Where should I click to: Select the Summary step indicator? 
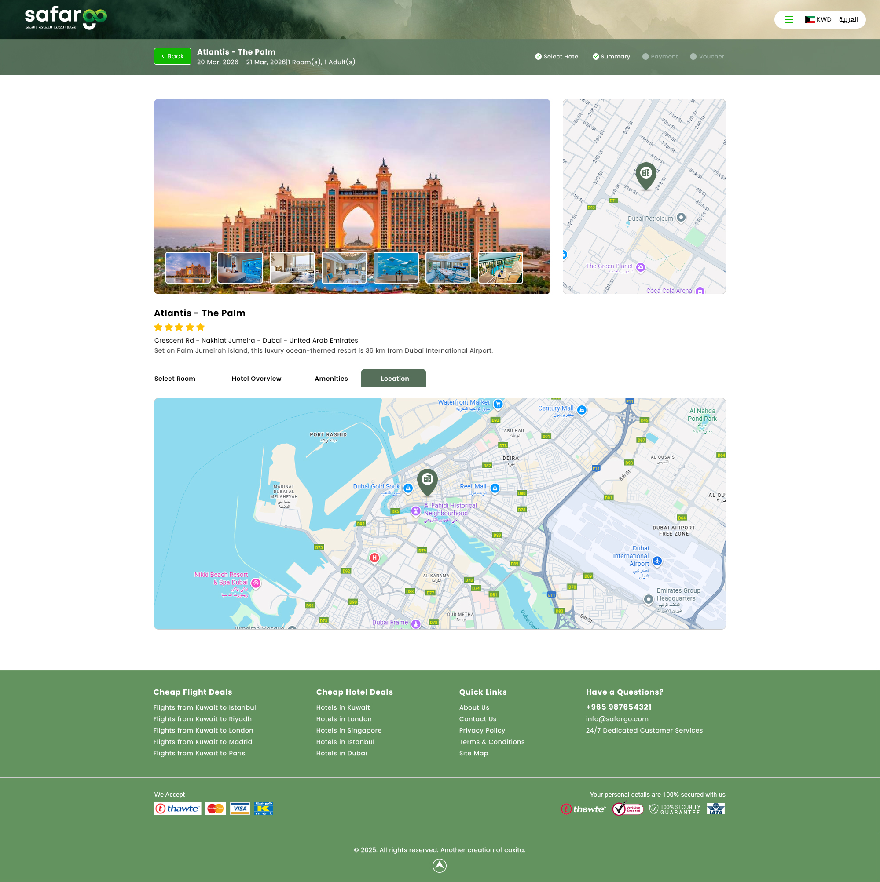coord(611,57)
